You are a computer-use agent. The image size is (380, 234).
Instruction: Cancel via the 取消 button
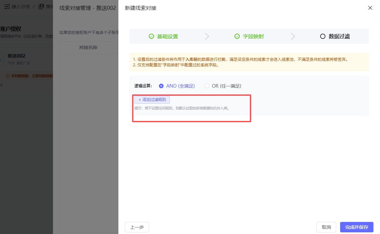pyautogui.click(x=326, y=227)
